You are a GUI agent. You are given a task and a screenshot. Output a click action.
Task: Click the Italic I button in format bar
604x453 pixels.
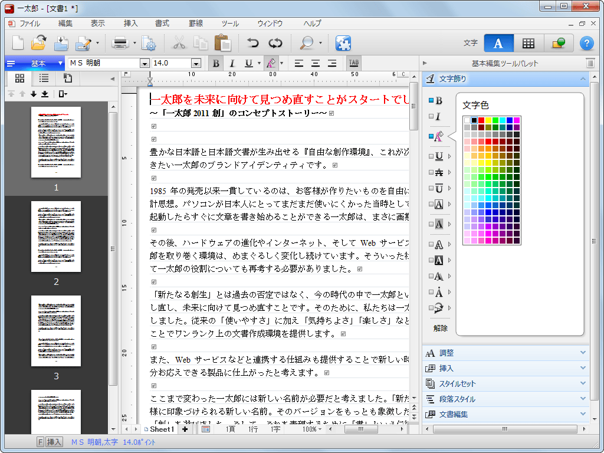[x=232, y=63]
